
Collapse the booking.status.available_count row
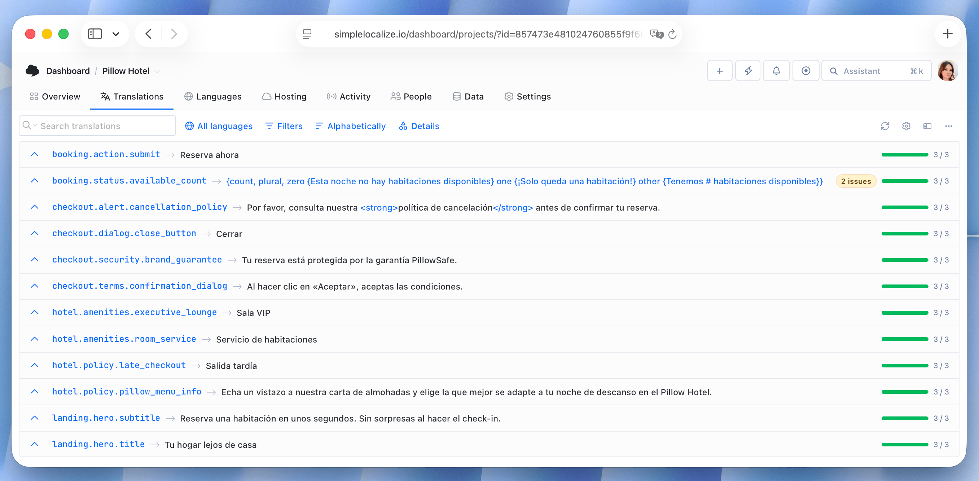(35, 181)
